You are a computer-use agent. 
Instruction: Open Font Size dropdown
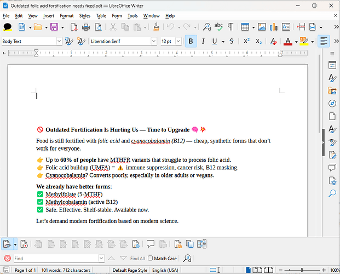178,41
